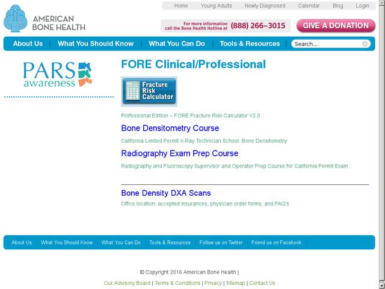Click What You Should Know in footer
Viewport: 385px width, 289px height.
(67, 243)
